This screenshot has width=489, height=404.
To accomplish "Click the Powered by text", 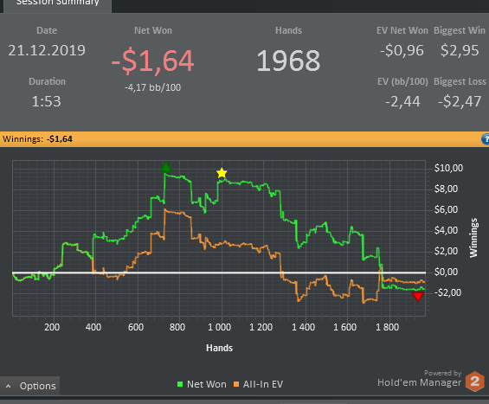I will coord(442,373).
